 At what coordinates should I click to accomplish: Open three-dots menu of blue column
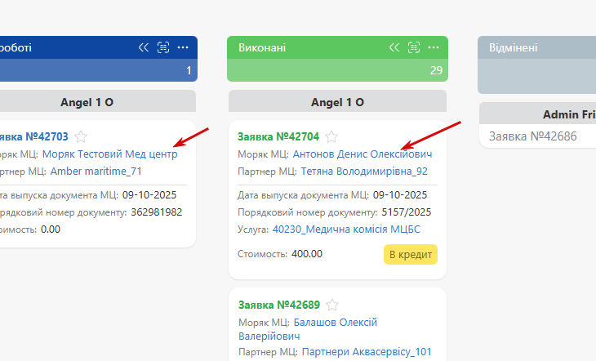pos(183,47)
